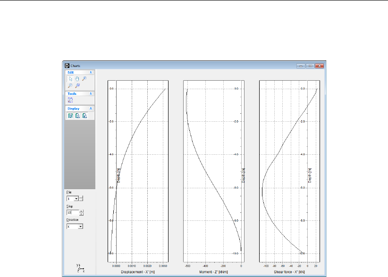Increase the Pile number with spinner up
The image size is (388, 277).
pyautogui.click(x=81, y=197)
